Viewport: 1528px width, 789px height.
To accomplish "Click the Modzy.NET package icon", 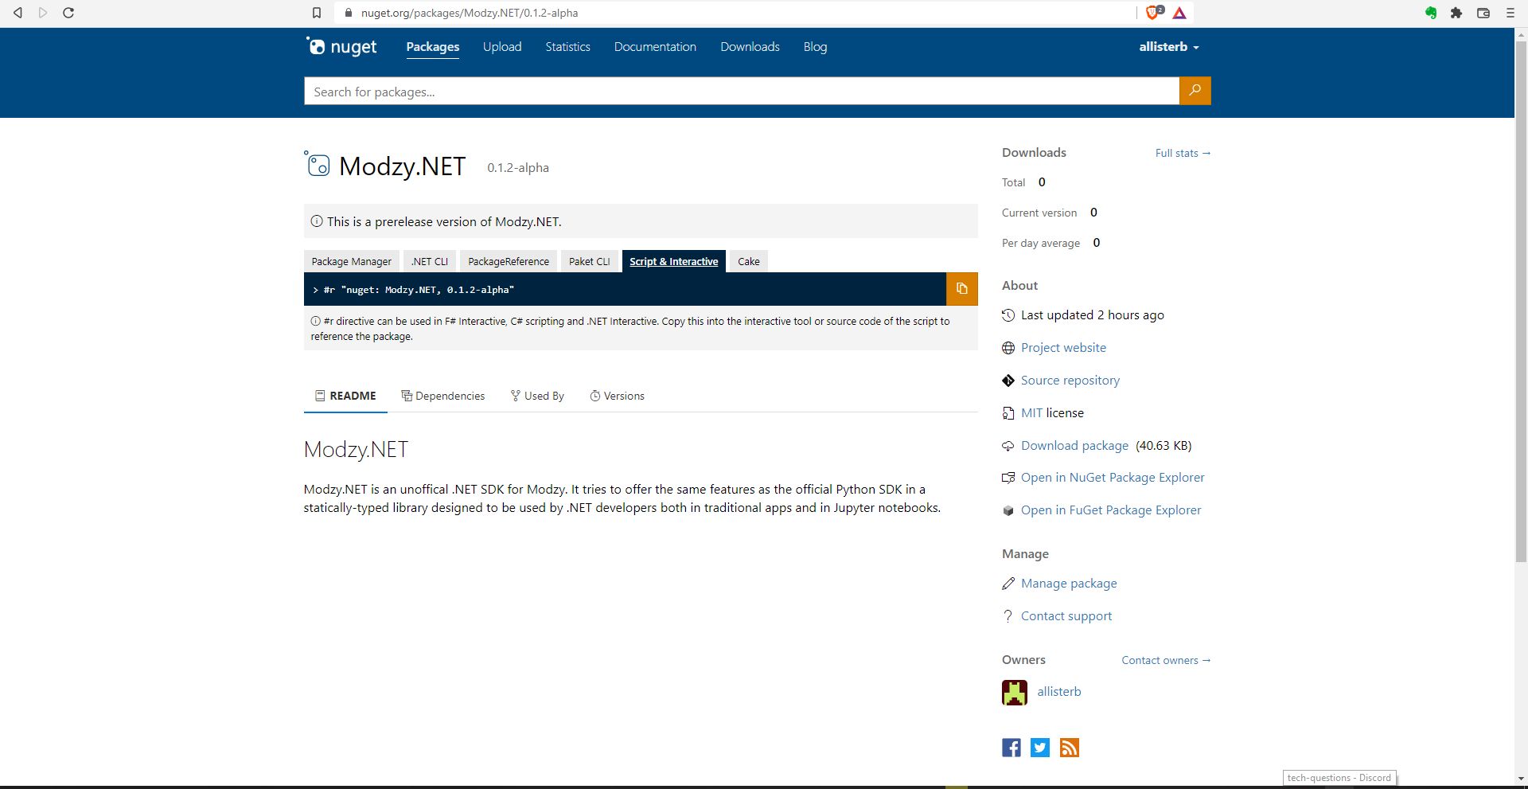I will (317, 164).
